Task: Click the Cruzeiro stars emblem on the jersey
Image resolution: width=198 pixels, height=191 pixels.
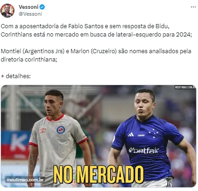Action: pos(153,134)
